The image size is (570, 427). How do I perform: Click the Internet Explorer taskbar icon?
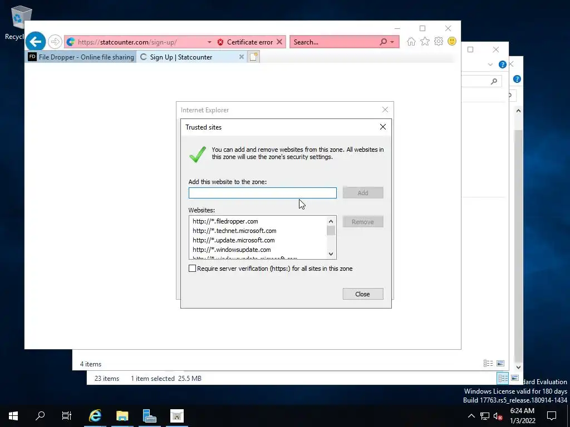(x=95, y=416)
